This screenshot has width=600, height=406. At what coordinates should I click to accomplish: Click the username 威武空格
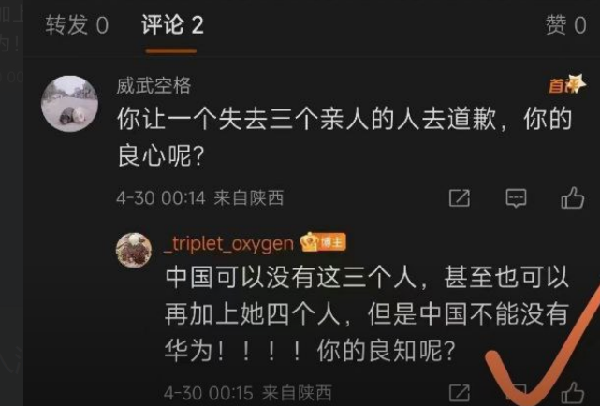154,85
